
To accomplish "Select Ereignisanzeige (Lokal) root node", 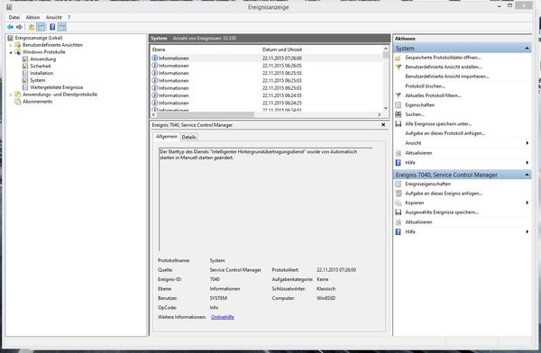I will (39, 38).
